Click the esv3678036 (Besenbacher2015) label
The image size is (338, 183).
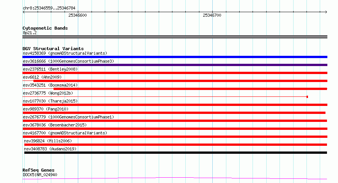coord(55,125)
